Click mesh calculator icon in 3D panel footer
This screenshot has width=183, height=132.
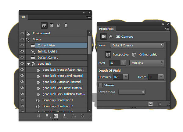[38, 116]
